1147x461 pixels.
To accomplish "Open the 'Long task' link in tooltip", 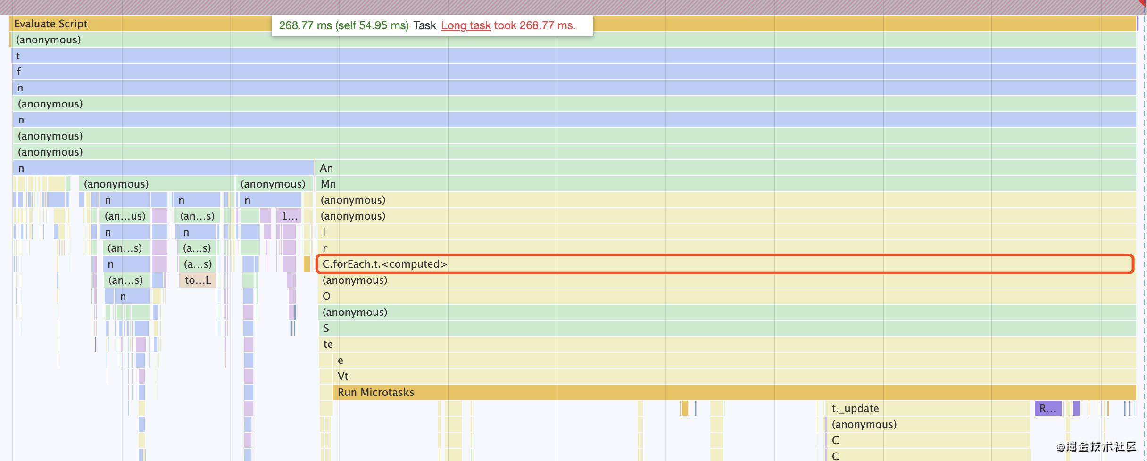I will (465, 25).
